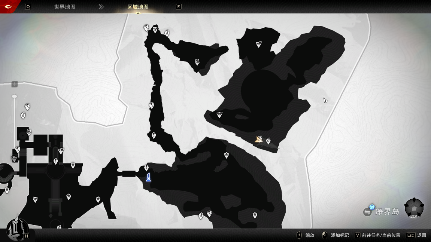Click the blue tower marker on map

tap(148, 177)
